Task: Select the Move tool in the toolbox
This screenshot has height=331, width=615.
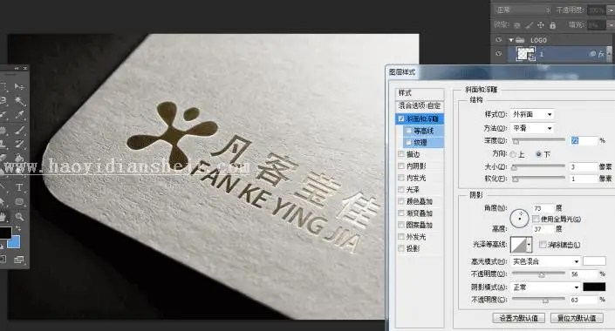Action: coord(19,86)
